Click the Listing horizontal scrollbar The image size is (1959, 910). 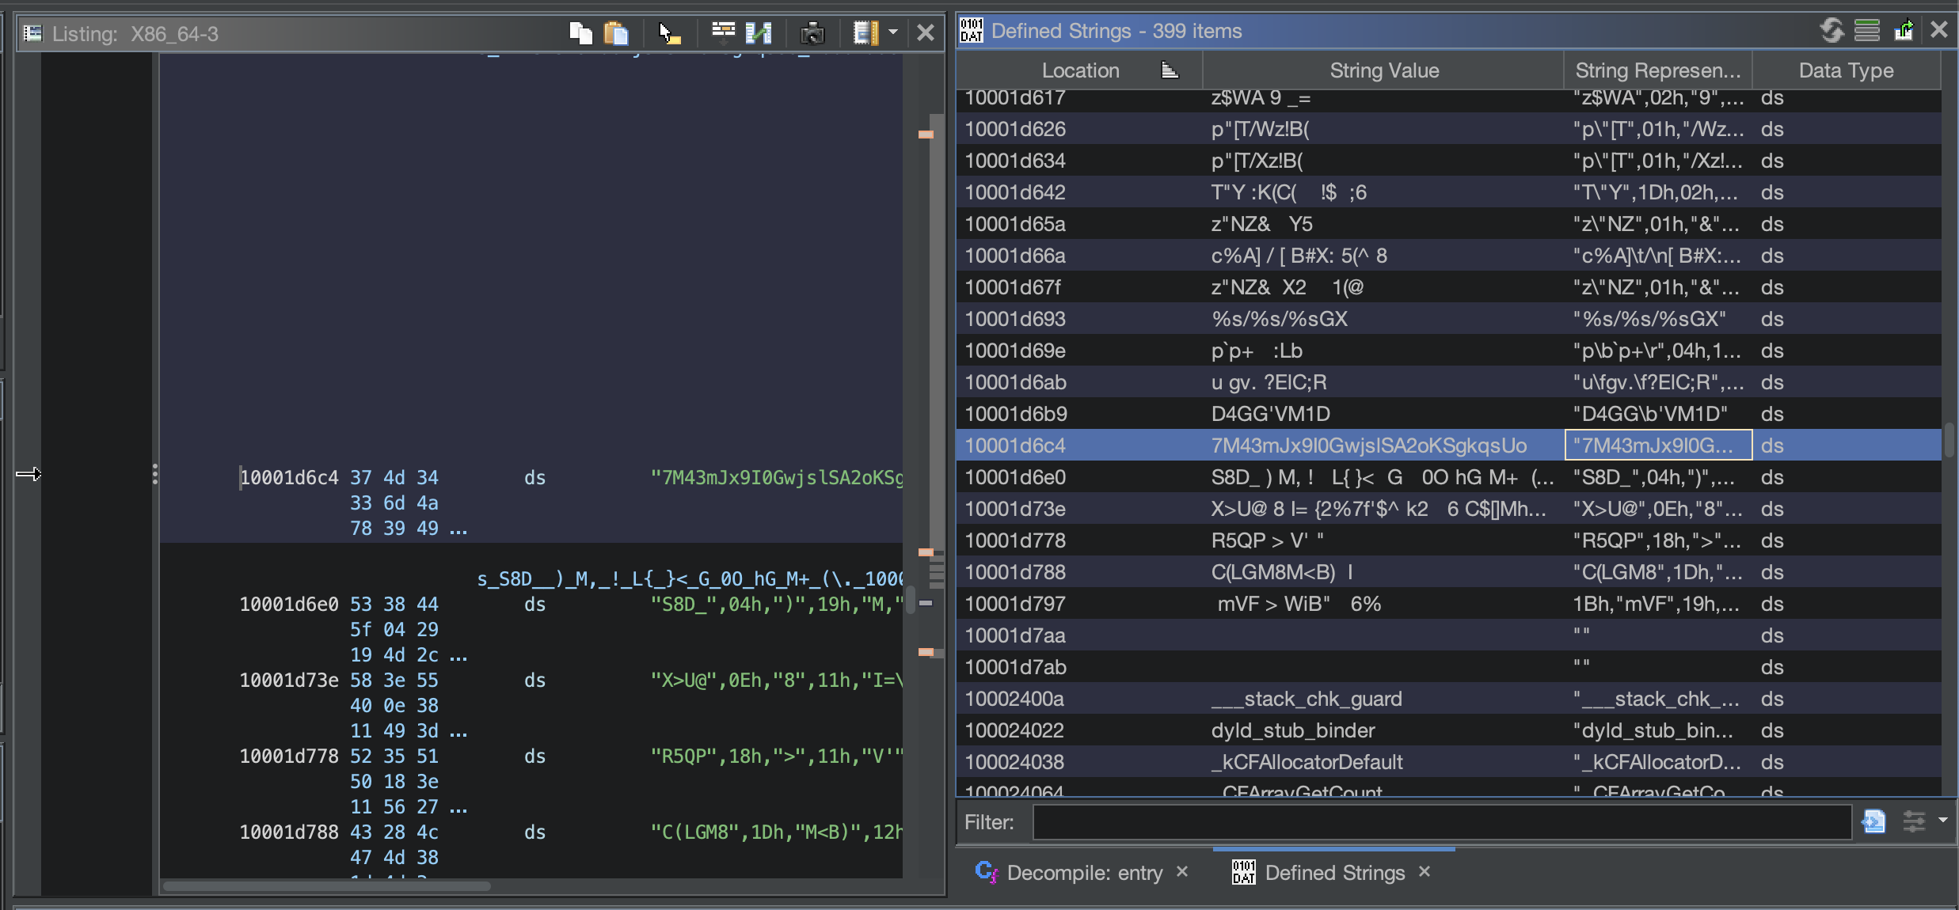[326, 885]
